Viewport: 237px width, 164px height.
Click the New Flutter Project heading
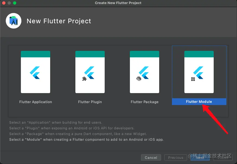point(59,21)
